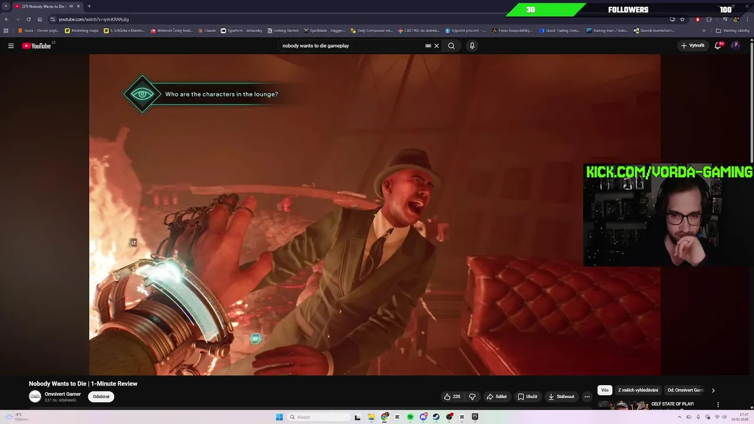754x424 pixels.
Task: Open Chrome extensions puzzle icon
Action: (x=709, y=19)
